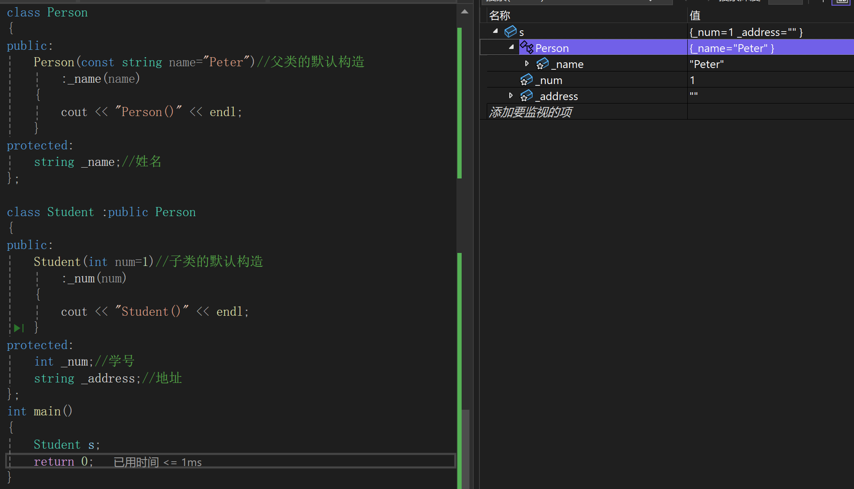Click the add watch item field 添加要监视的项
854x489 pixels.
coord(531,112)
